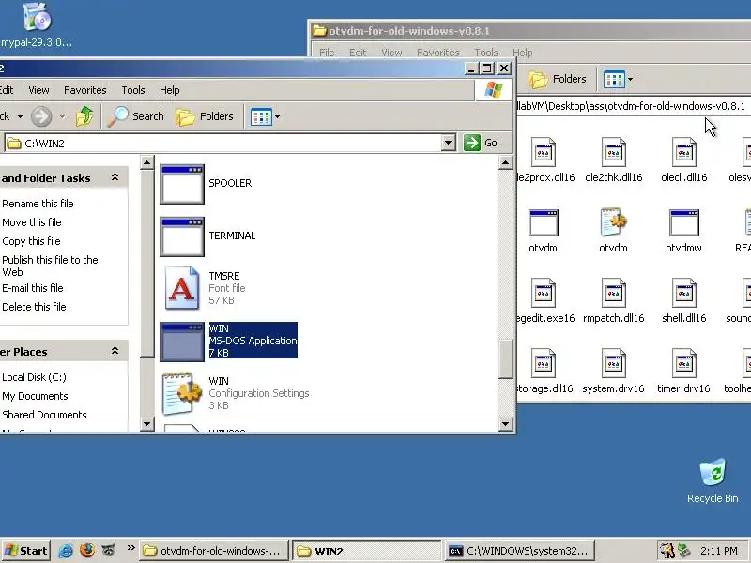Open Back button history dropdown arrow
Image resolution: width=751 pixels, height=563 pixels.
point(20,116)
